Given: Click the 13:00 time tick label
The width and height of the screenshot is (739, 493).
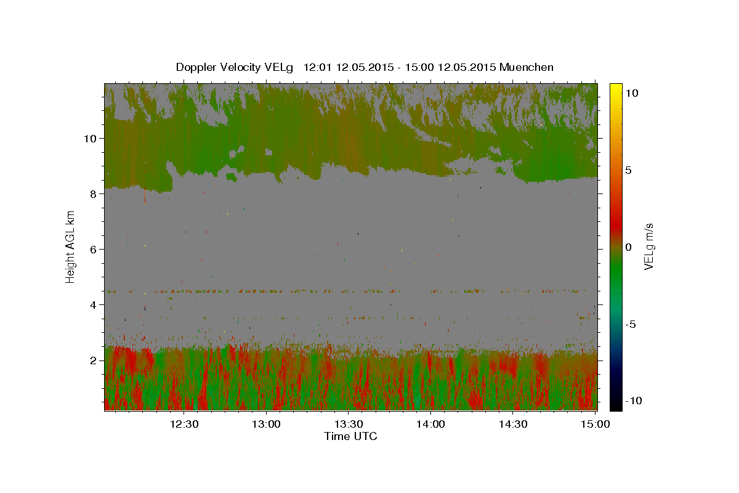Looking at the screenshot, I should click(267, 424).
